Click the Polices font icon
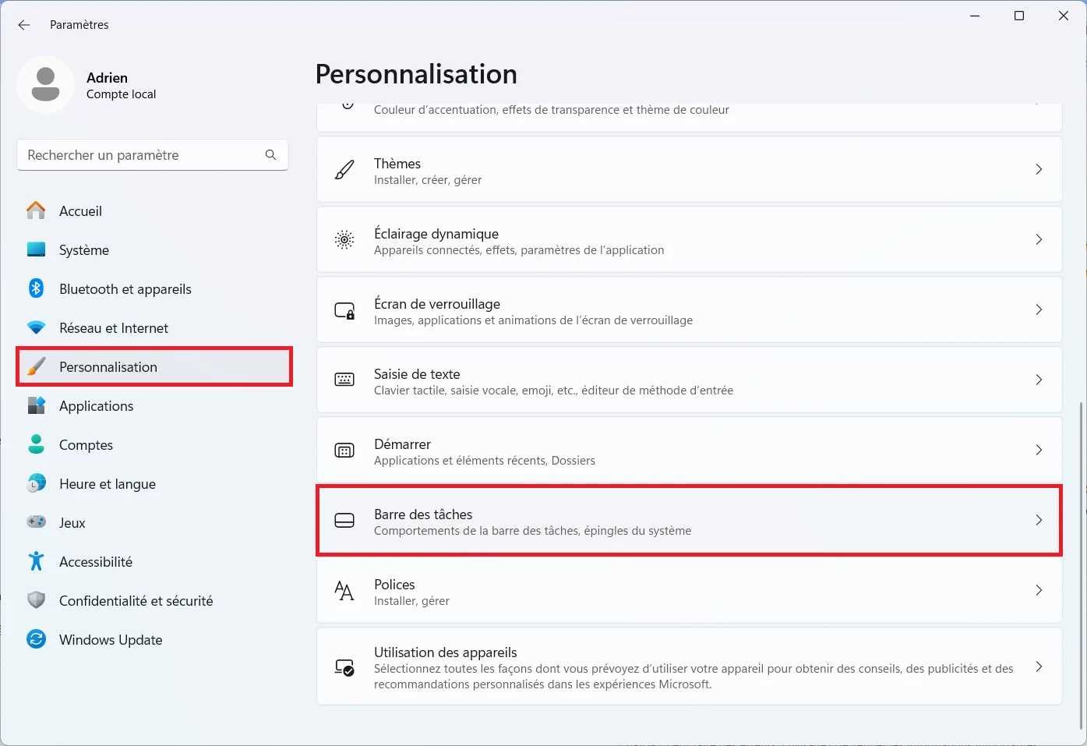The image size is (1087, 746). coord(344,590)
